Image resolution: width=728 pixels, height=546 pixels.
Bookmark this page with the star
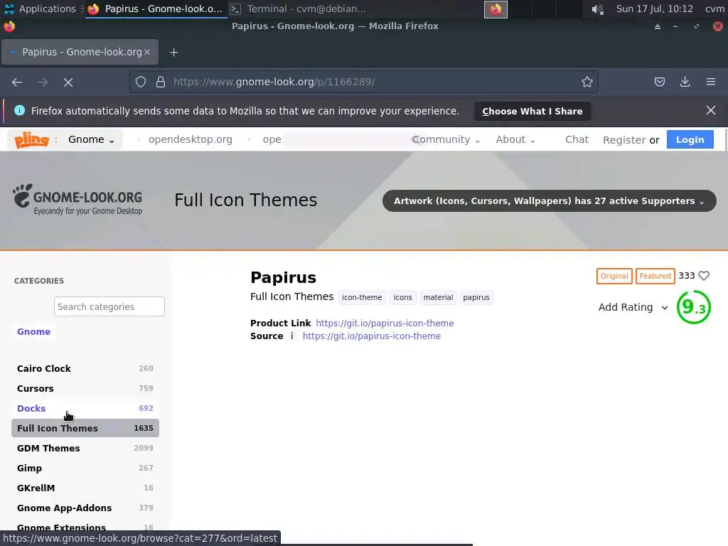pyautogui.click(x=587, y=82)
